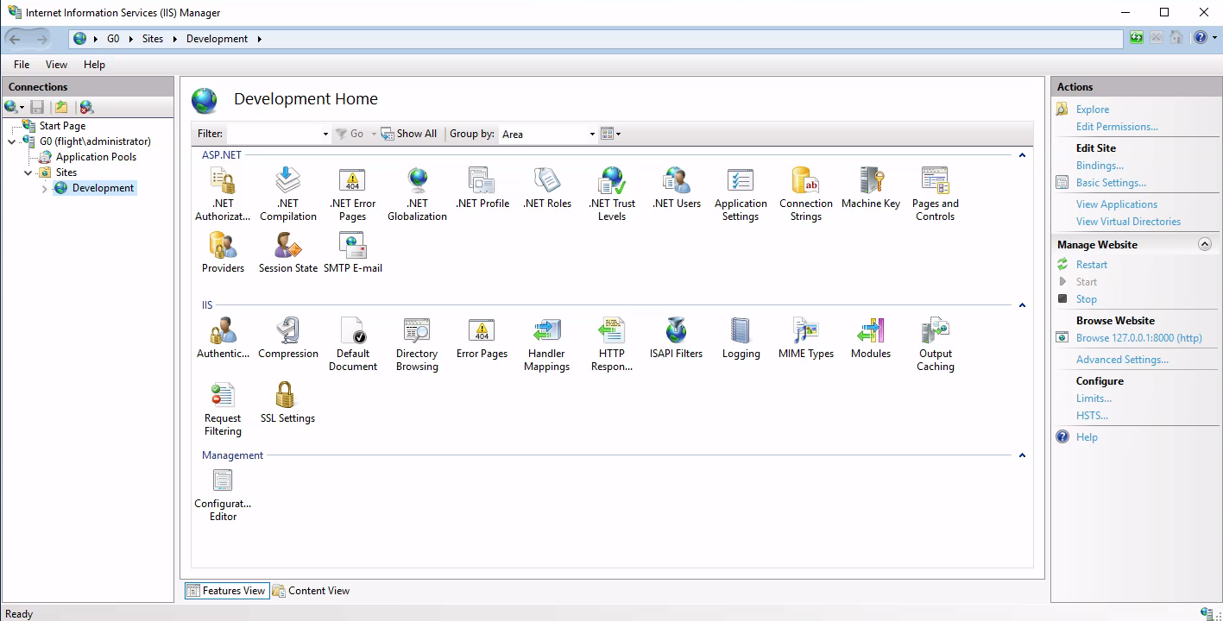Image resolution: width=1223 pixels, height=621 pixels.
Task: Browse 127.0.0.1:8000 (http) link
Action: pyautogui.click(x=1139, y=338)
